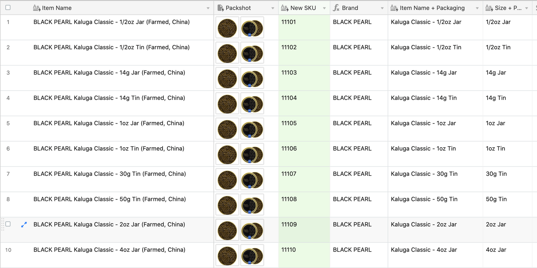Viewport: 537px width, 268px height.
Task: Open Item Name + Packaging column dropdown arrow
Action: (x=477, y=8)
